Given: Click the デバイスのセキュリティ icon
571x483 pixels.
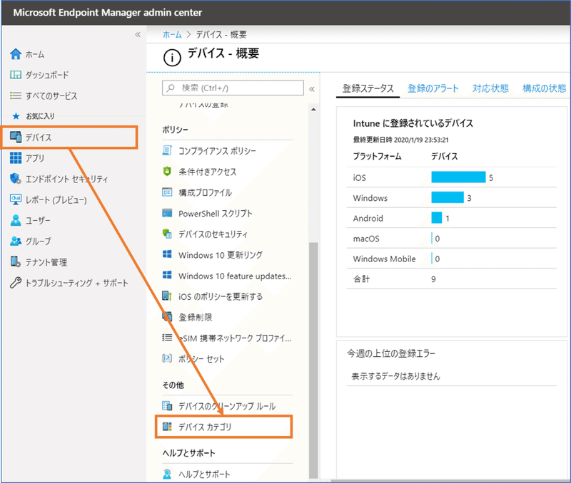Looking at the screenshot, I should [167, 234].
